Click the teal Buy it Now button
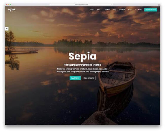The width and height of the screenshot is (165, 132). coord(75,78)
